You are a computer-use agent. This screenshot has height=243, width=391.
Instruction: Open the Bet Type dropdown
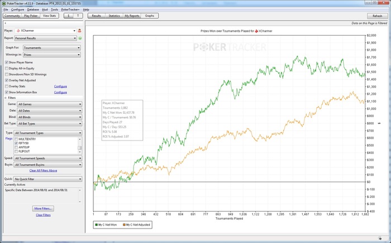click(x=50, y=124)
